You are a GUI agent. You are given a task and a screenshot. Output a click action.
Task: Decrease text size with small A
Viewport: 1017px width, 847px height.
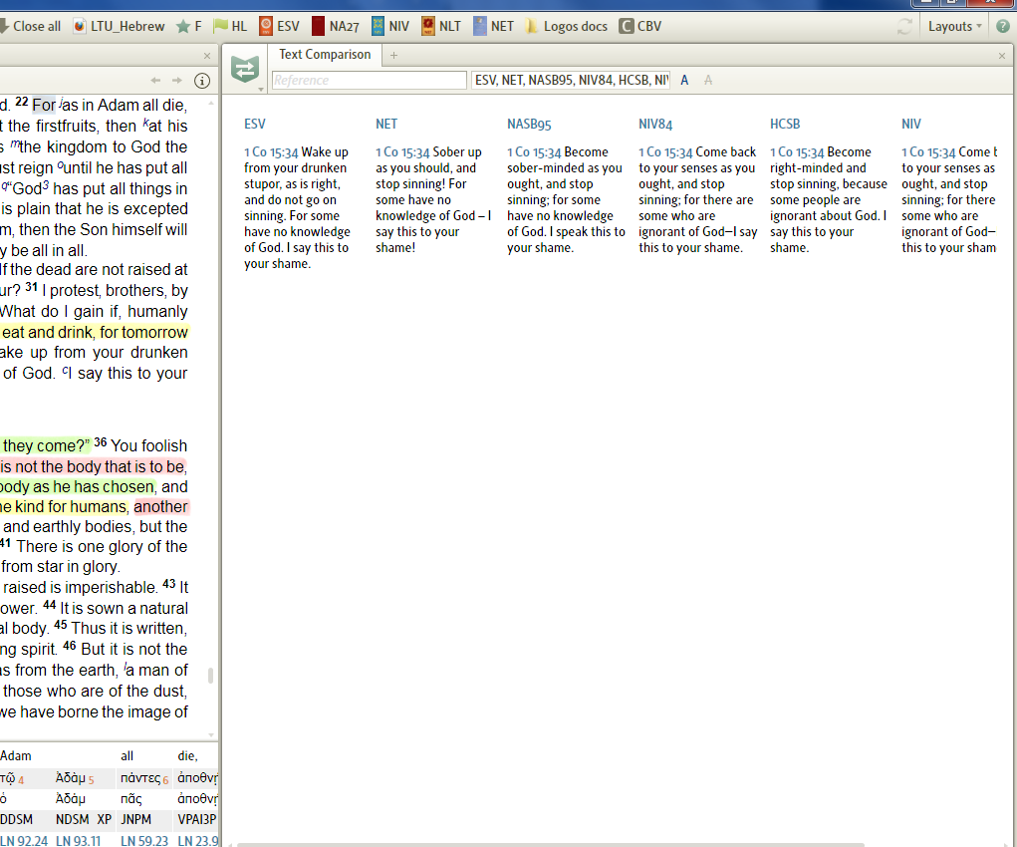707,81
